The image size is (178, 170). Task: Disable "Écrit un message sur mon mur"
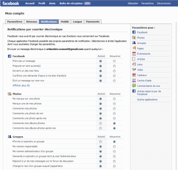[114, 81]
